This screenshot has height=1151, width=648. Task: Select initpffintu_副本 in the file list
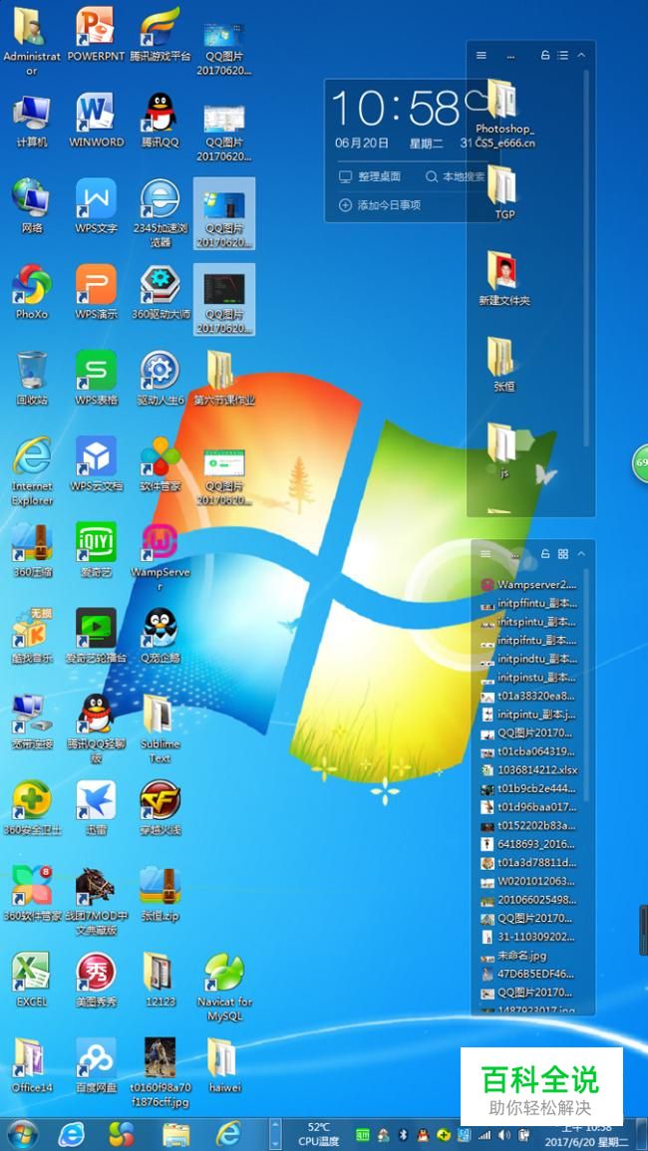529,603
